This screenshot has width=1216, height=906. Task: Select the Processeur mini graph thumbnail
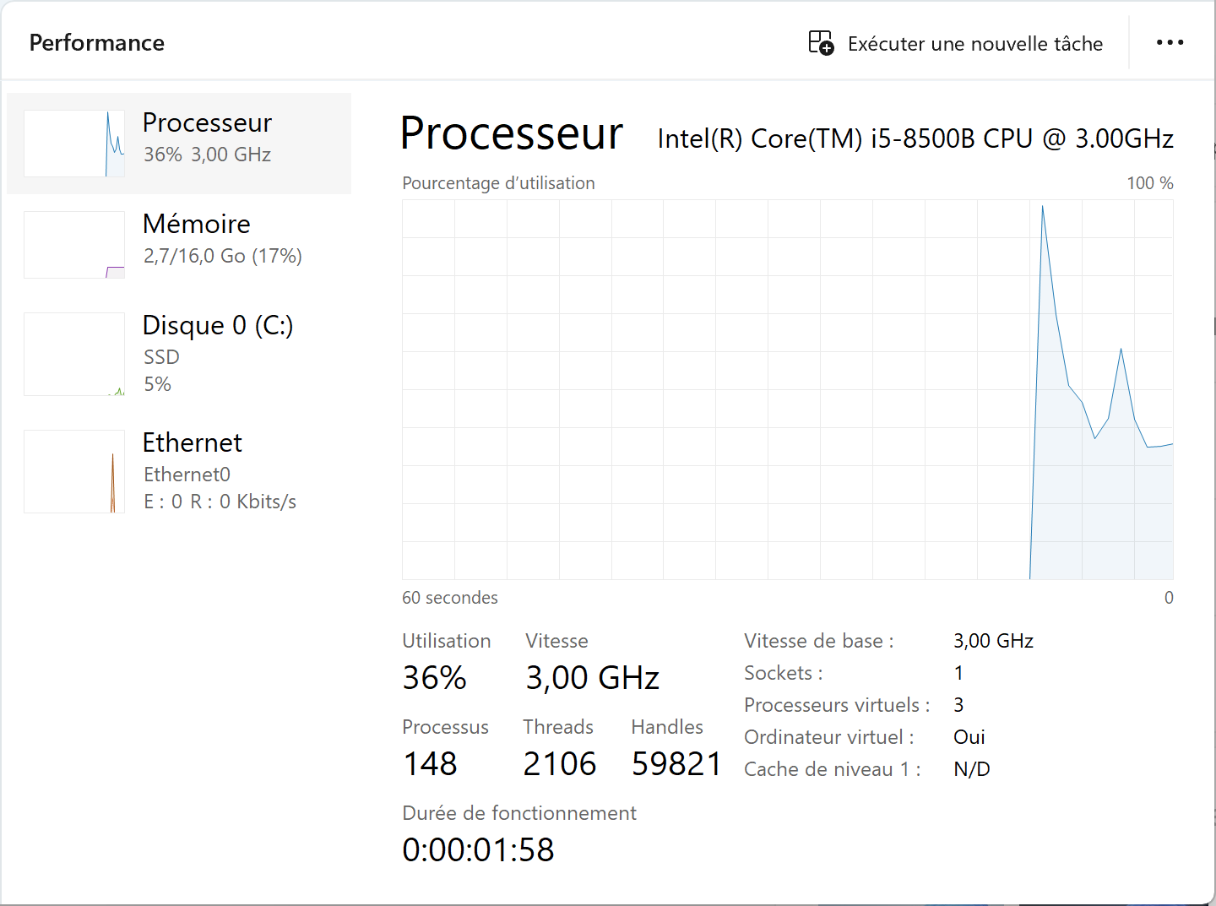pos(74,144)
